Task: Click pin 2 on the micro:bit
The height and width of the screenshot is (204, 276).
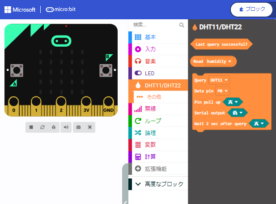Action: pos(61,106)
